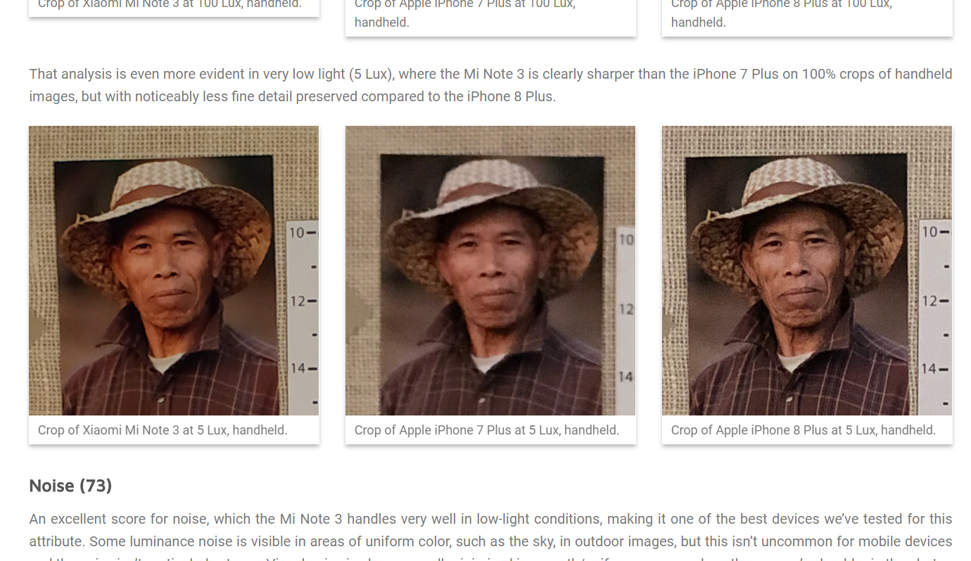971x561 pixels.
Task: Click the iPhone 8 Plus at 100 Lux caption
Action: (782, 13)
